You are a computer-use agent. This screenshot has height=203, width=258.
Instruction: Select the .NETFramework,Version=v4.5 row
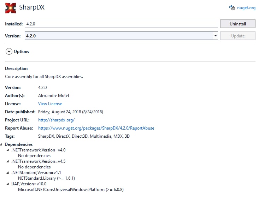click(38, 161)
